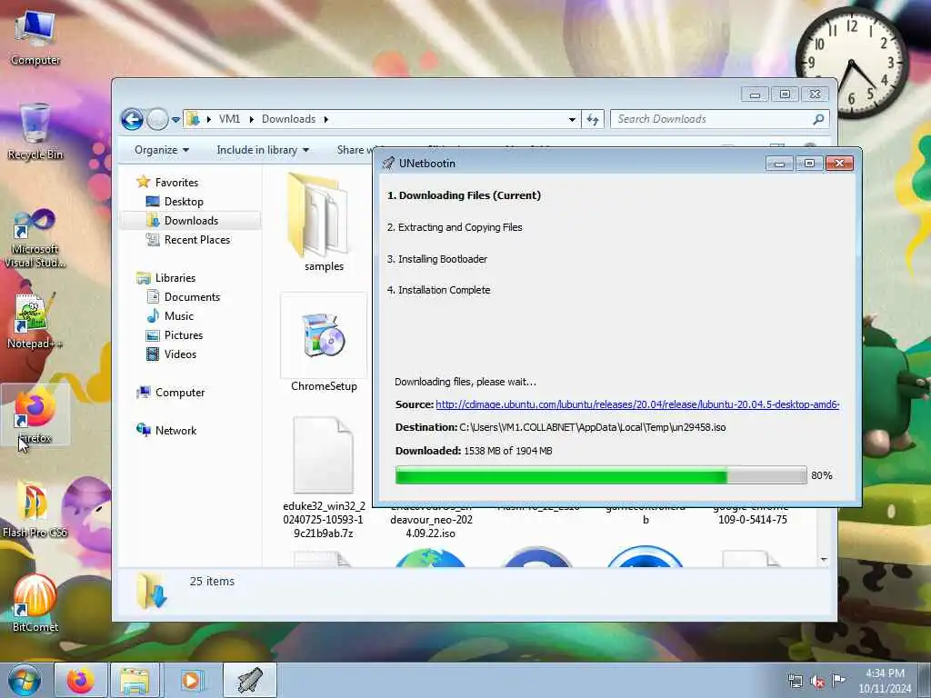The height and width of the screenshot is (698, 931).
Task: Select the Notepad++ desktop shortcut
Action: tap(35, 321)
